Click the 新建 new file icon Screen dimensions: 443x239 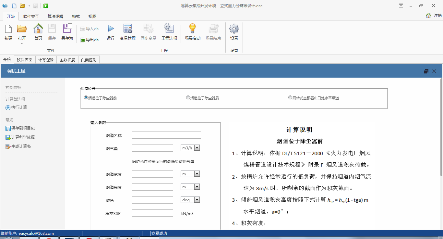point(8,29)
